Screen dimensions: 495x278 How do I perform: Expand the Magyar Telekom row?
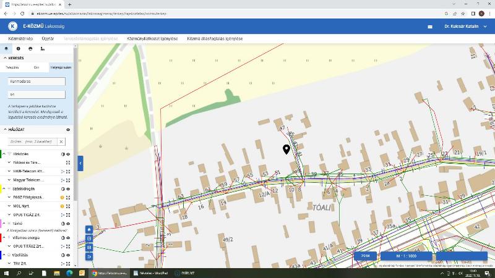(x=9, y=180)
